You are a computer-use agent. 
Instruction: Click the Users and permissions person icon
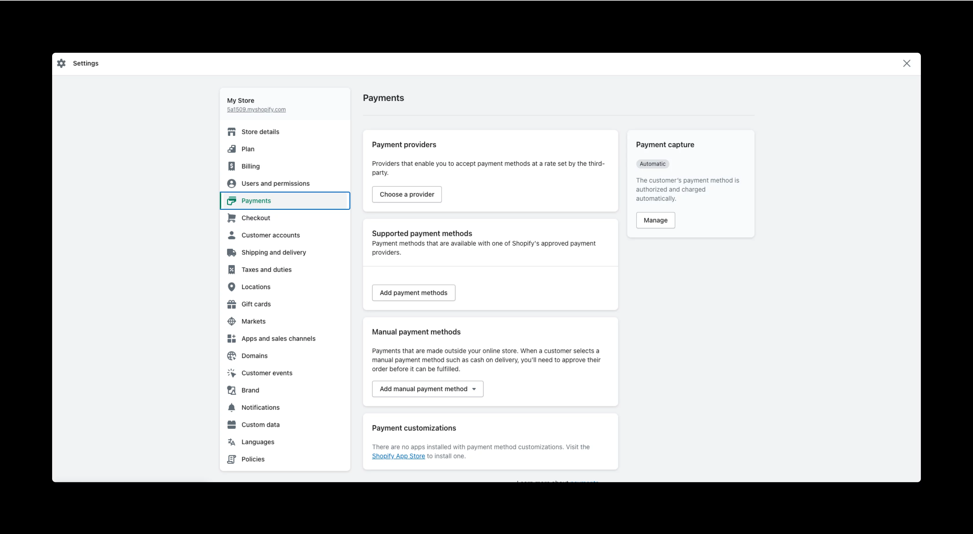pos(232,183)
